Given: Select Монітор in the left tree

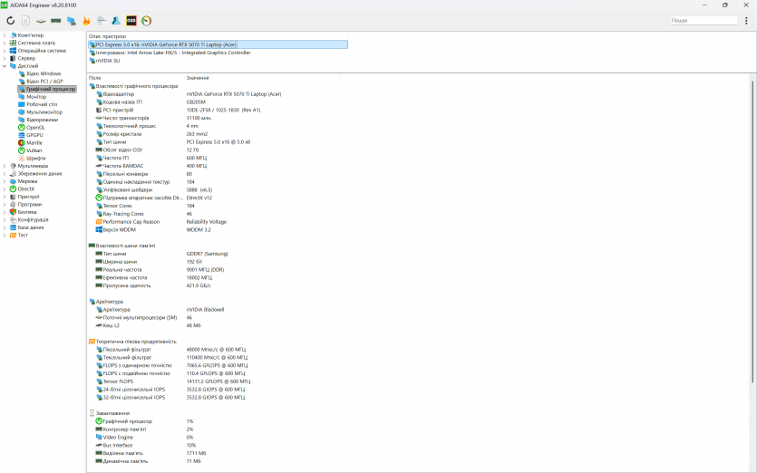Looking at the screenshot, I should click(36, 97).
